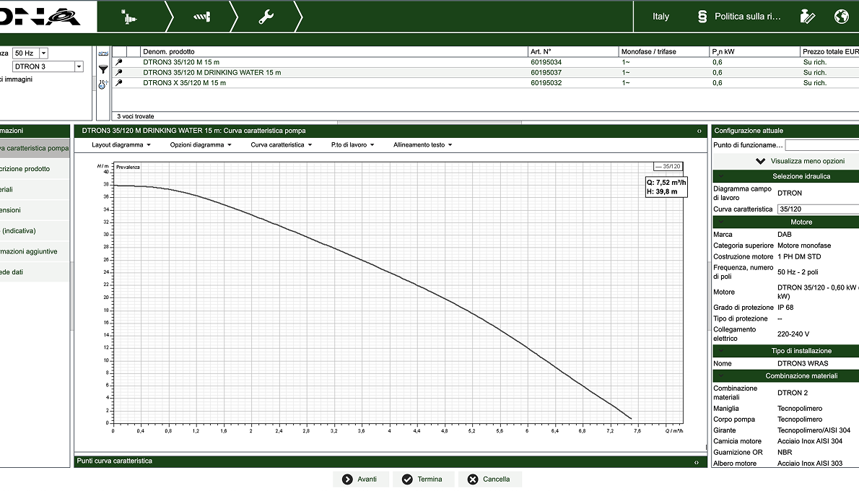Collapse the Selezione idraulica section
Image resolution: width=859 pixels, height=491 pixels.
click(721, 176)
